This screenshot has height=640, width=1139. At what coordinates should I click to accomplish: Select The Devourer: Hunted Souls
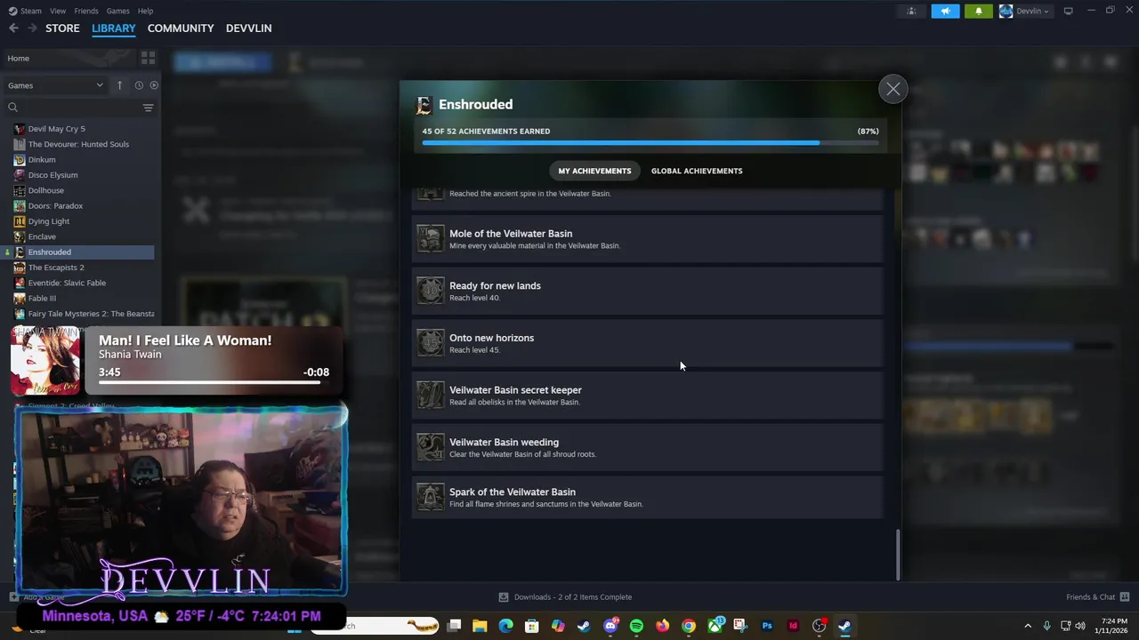point(80,144)
